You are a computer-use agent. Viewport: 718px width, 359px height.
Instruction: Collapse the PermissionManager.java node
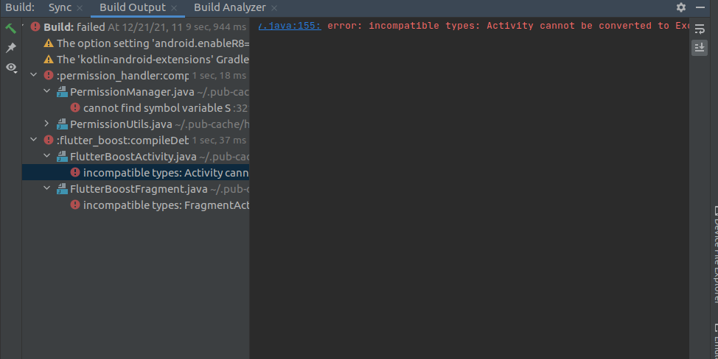46,91
